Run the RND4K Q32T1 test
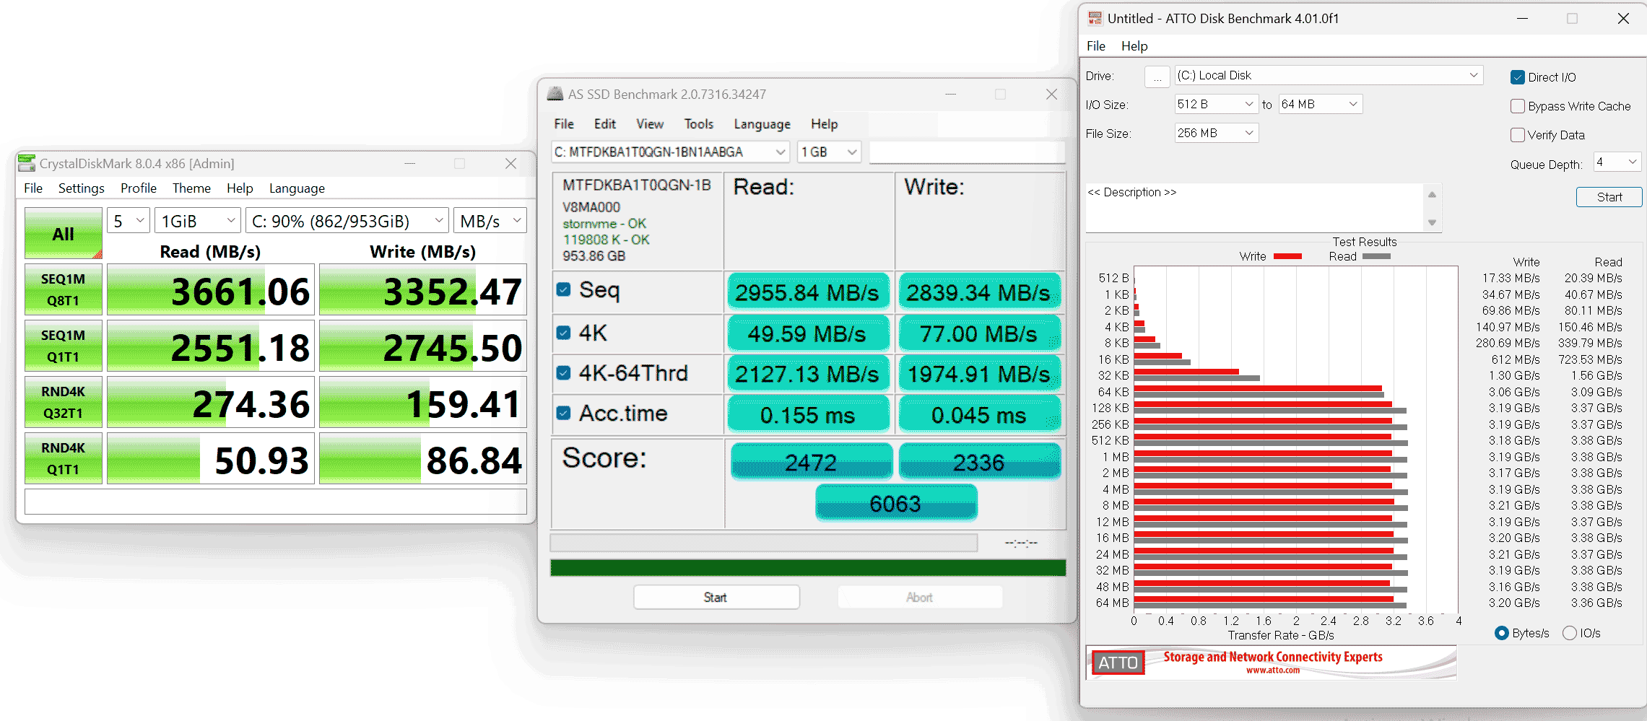1647x721 pixels. [x=64, y=402]
